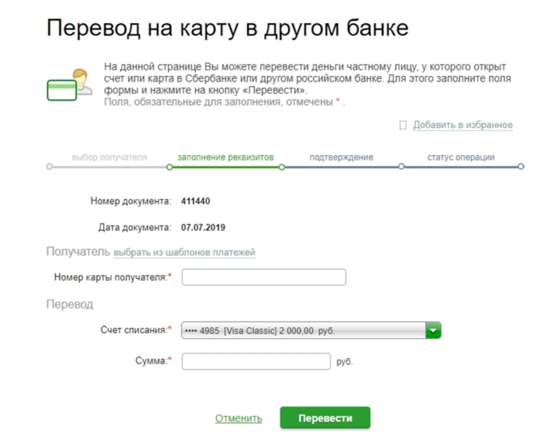Screen dimensions: 560x441
Task: Click the bookmark icon beside Добавить в избранное
Action: click(x=403, y=125)
